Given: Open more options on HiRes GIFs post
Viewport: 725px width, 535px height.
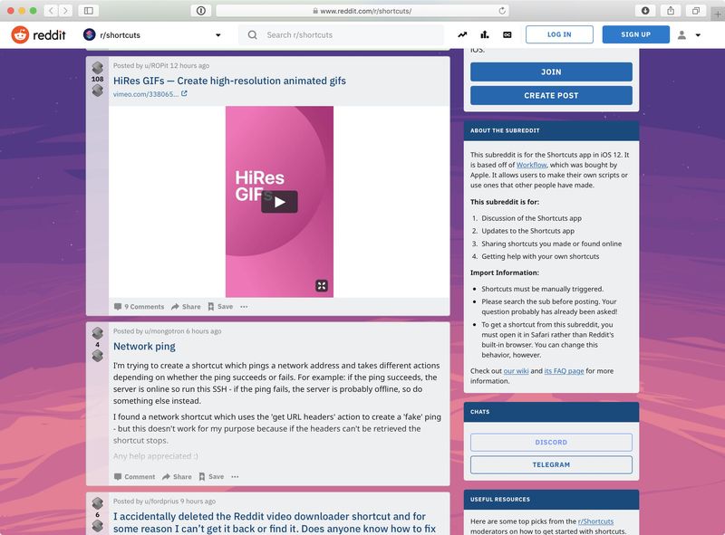Looking at the screenshot, I should [244, 307].
